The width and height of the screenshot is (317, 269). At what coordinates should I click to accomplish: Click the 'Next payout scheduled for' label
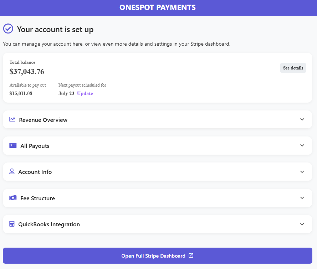(x=82, y=85)
